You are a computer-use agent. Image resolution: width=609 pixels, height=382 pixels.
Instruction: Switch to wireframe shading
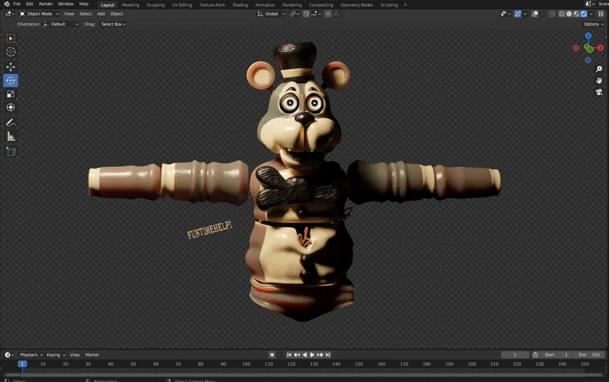click(x=562, y=14)
